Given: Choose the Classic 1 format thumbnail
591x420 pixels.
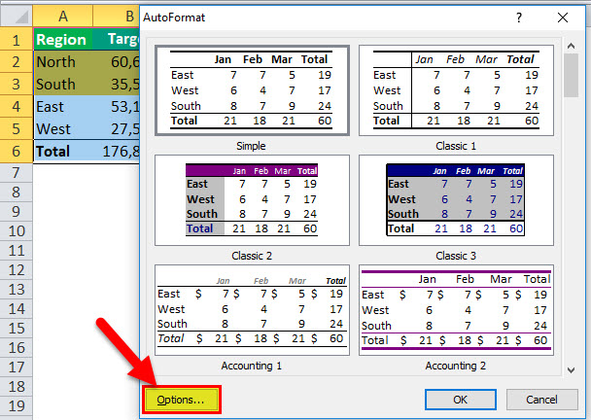Looking at the screenshot, I should click(x=456, y=90).
